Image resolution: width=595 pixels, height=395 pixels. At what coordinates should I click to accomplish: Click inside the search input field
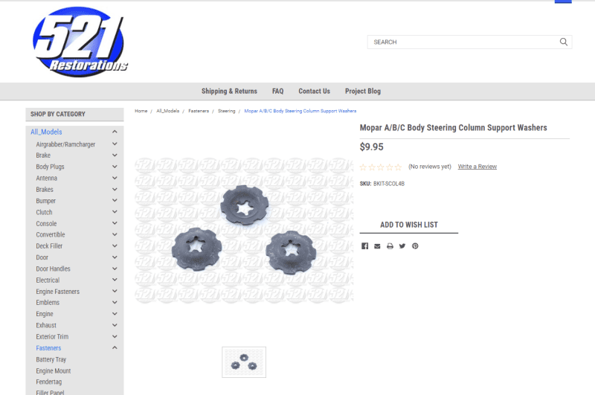461,42
